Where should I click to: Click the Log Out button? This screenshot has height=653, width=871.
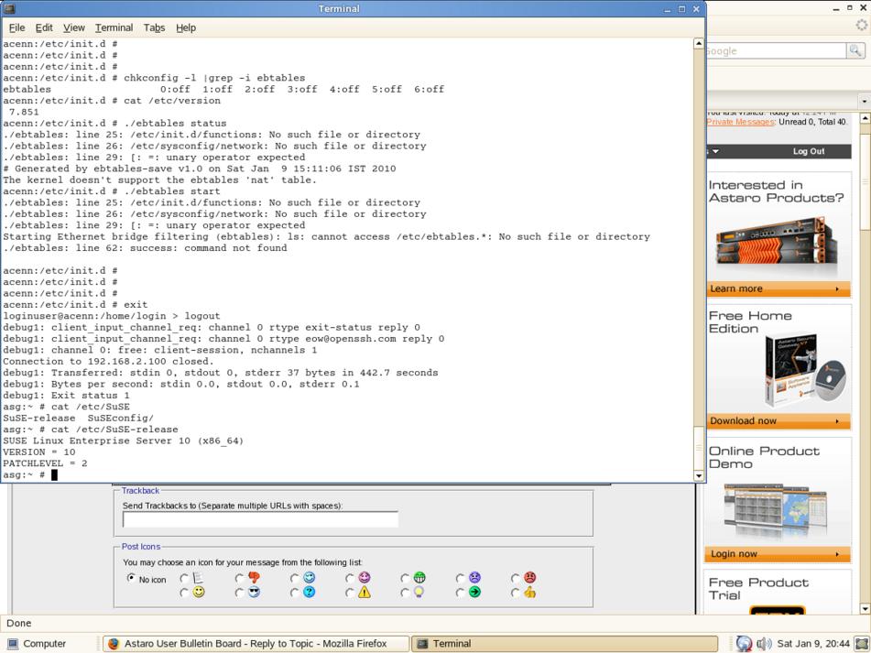point(808,151)
